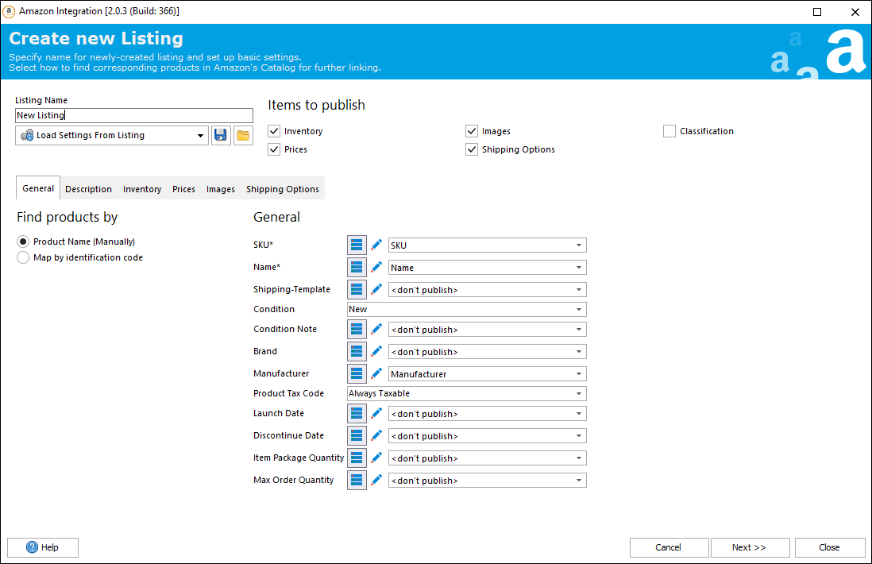Click the Amazon Integration title bar logo

coord(9,11)
